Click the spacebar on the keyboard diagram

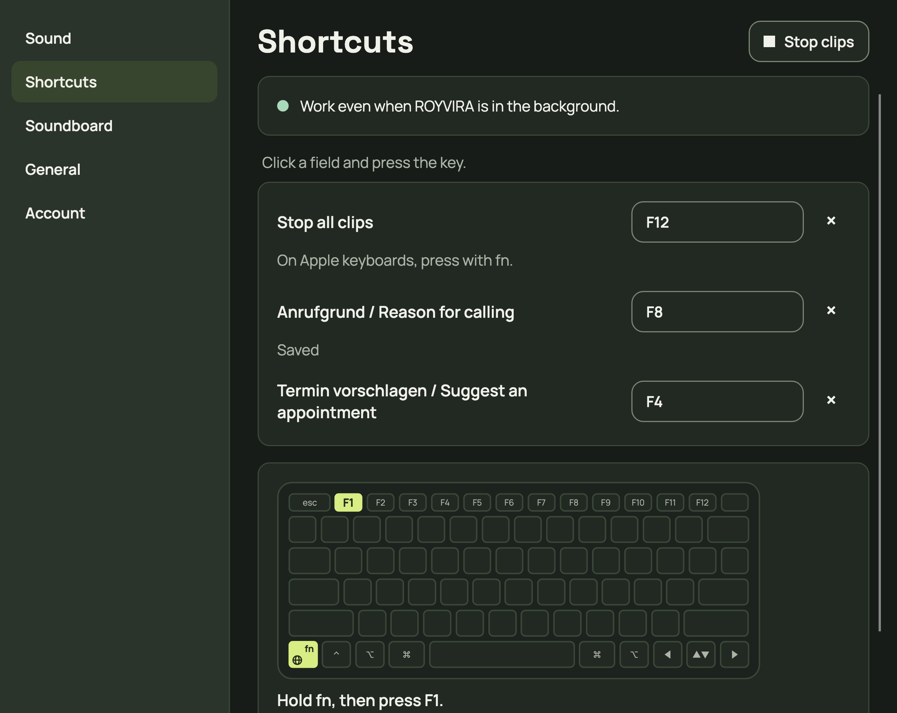pyautogui.click(x=502, y=654)
